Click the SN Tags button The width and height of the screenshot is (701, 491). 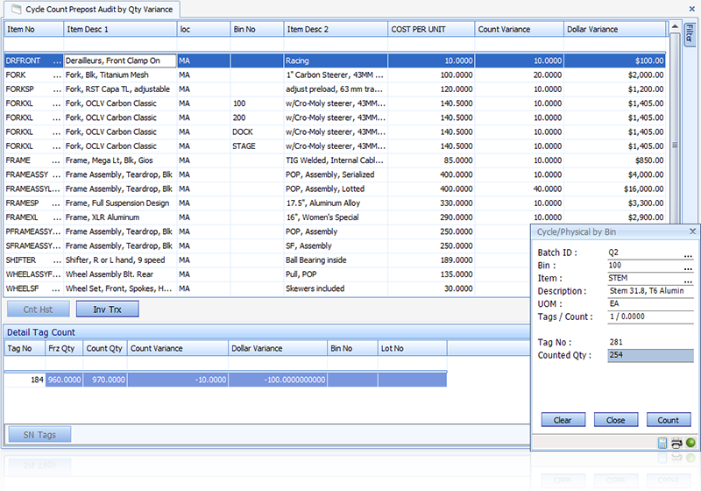[39, 435]
